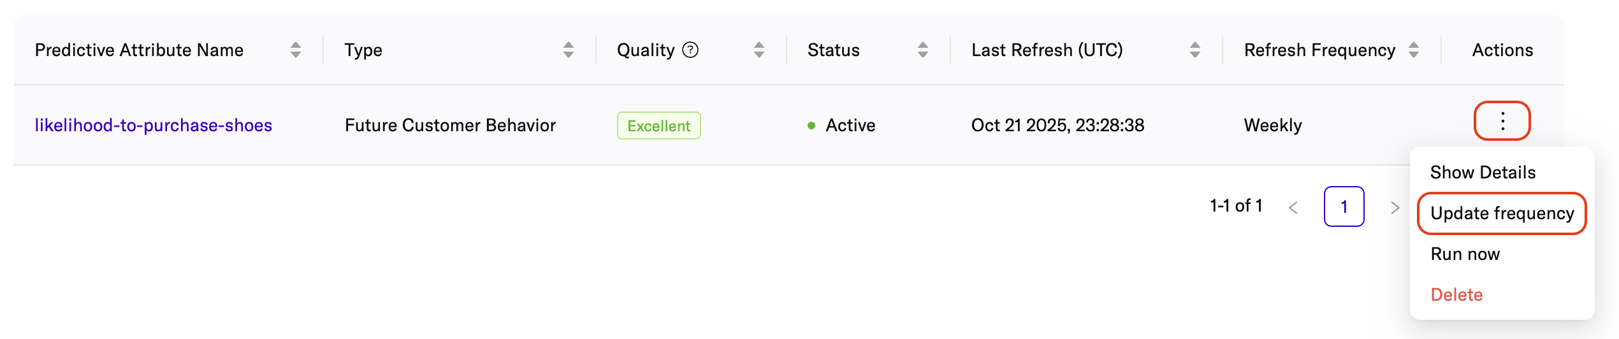Viewport: 1619px width, 339px height.
Task: Open the three-dot Actions menu
Action: click(1502, 121)
